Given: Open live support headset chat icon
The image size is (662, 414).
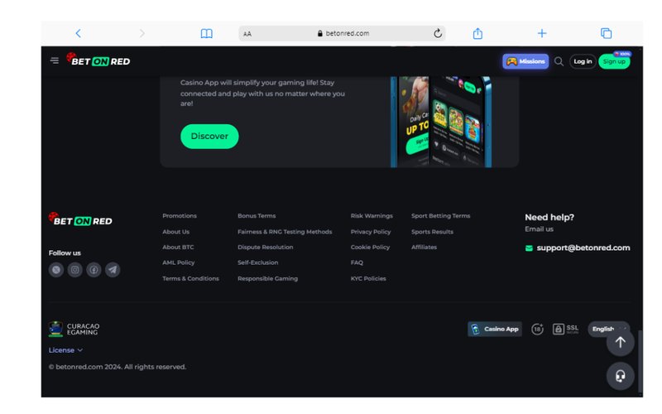Looking at the screenshot, I should [x=620, y=377].
